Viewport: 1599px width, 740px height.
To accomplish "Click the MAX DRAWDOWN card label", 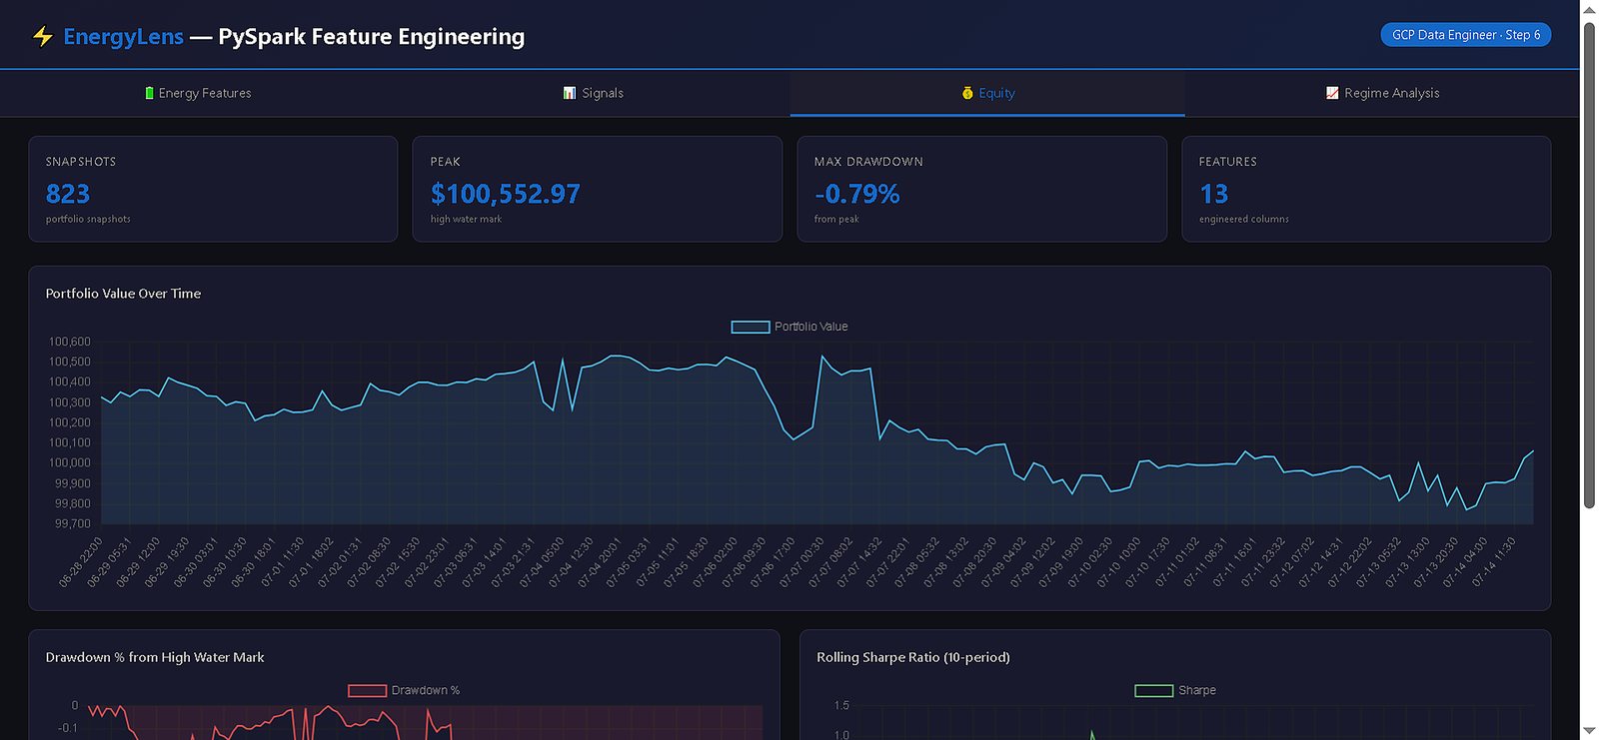I will pyautogui.click(x=868, y=162).
